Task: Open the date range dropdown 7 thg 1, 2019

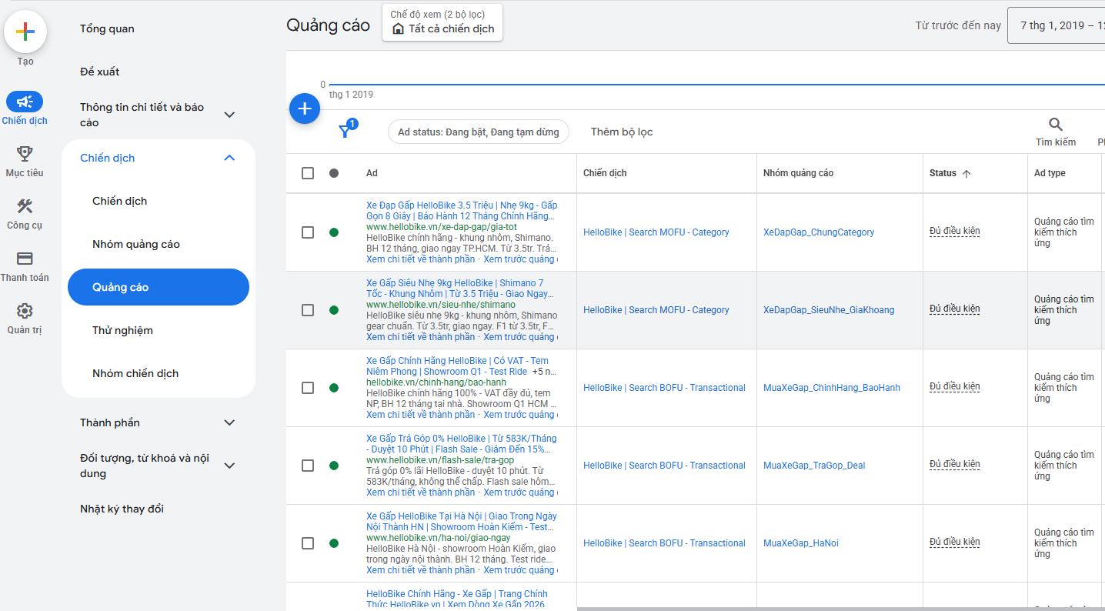Action: [1056, 25]
